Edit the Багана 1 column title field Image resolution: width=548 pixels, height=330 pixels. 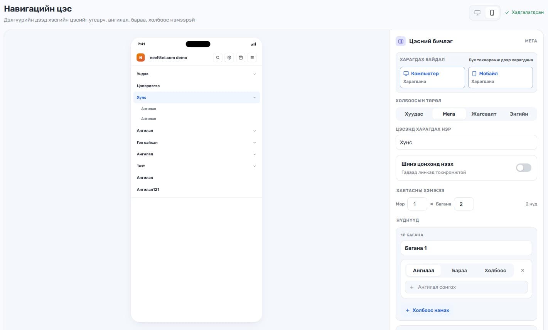[x=466, y=248]
